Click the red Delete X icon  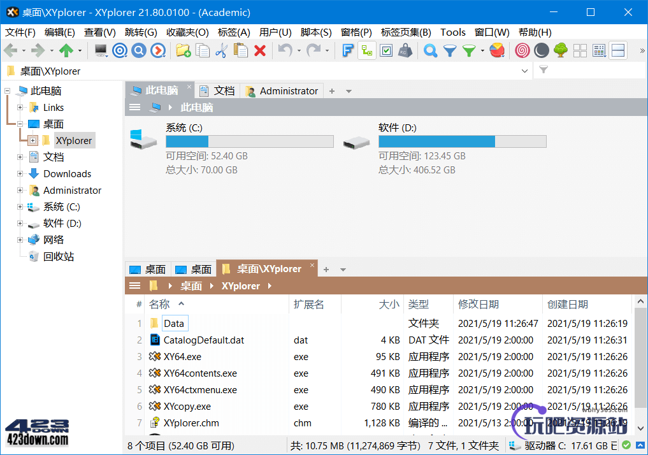(x=260, y=51)
